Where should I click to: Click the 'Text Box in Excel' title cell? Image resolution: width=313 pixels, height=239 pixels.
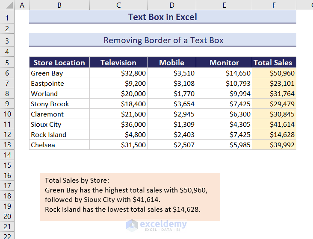pyautogui.click(x=162, y=17)
